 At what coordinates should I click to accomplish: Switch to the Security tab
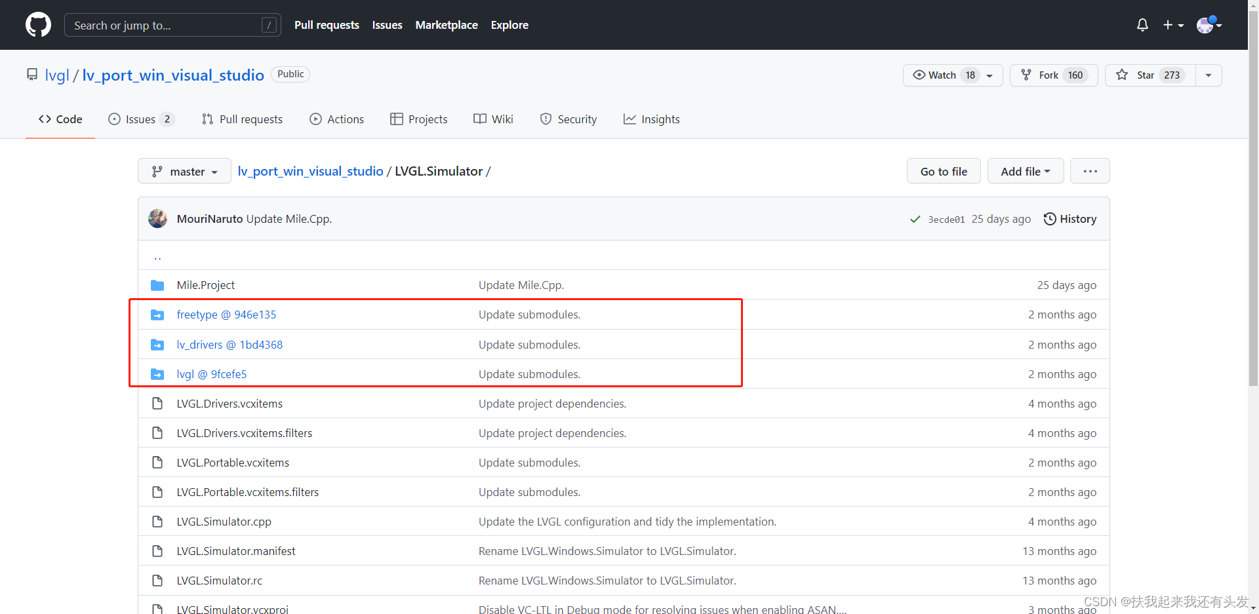(568, 119)
